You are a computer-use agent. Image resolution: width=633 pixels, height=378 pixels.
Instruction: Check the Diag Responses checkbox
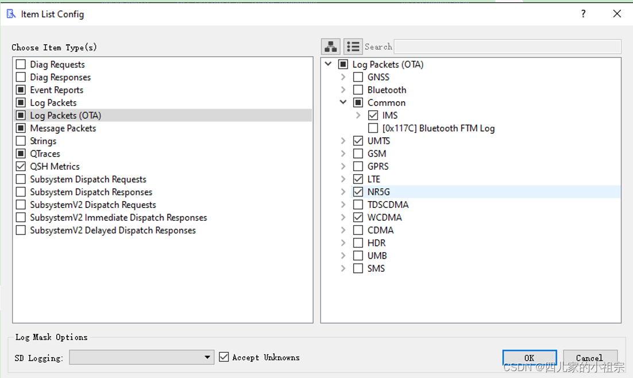pos(21,77)
